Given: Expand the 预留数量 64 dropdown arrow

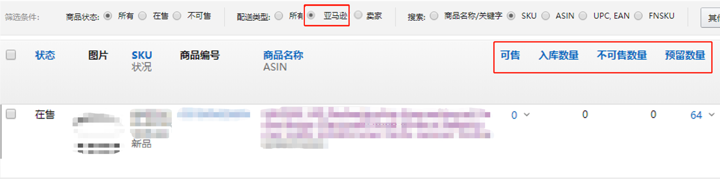Looking at the screenshot, I should [x=711, y=114].
